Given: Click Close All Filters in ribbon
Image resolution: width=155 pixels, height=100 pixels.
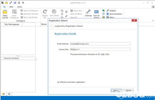Looking at the screenshot, I should tap(76, 14).
